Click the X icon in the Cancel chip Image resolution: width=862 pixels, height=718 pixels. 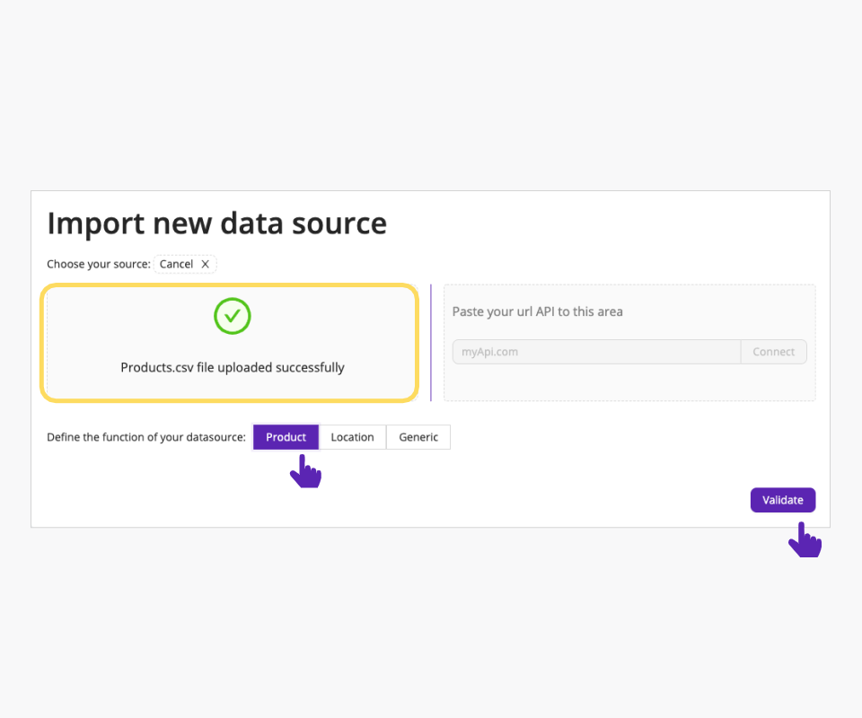point(205,264)
